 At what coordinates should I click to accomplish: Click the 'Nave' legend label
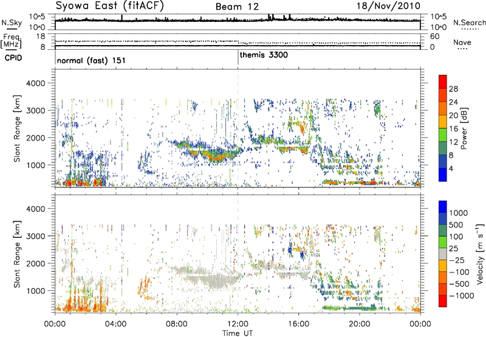tap(462, 43)
